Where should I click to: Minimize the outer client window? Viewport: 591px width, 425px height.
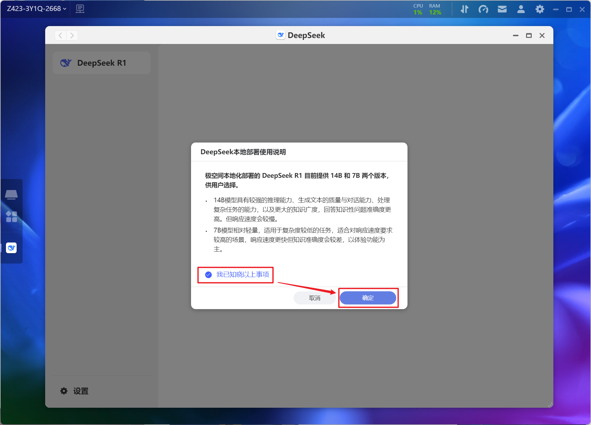tap(556, 9)
